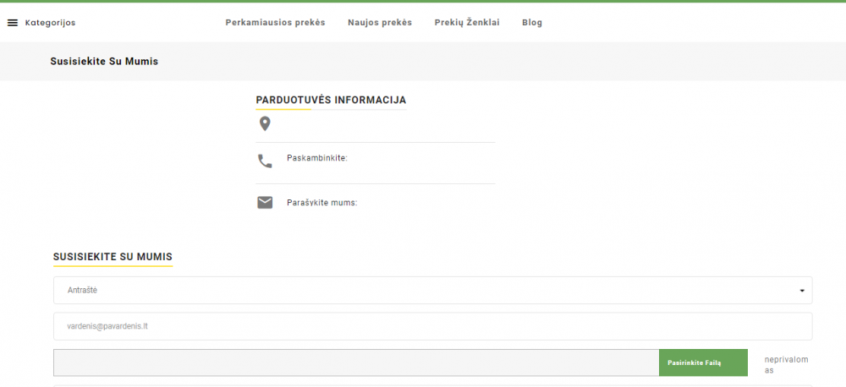Click the Pasirinkite Failą button
846x387 pixels.
[x=703, y=362]
